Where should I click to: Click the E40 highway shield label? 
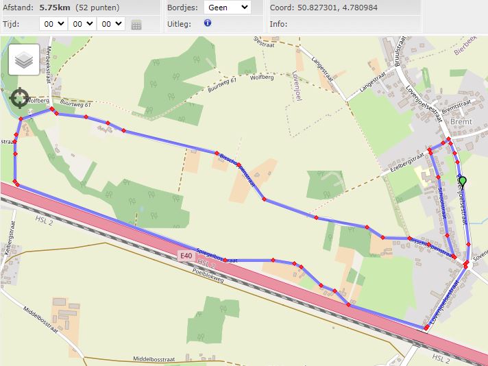[185, 256]
